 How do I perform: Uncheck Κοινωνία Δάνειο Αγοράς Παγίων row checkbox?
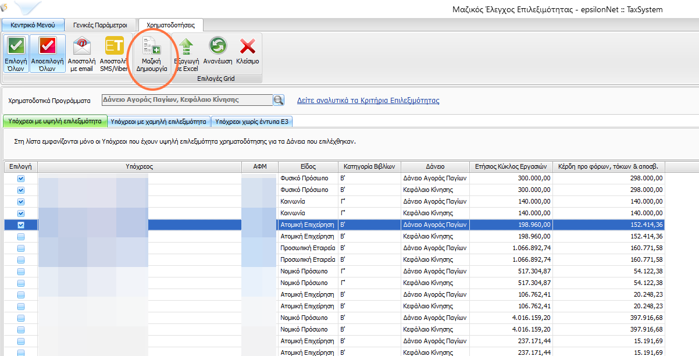pyautogui.click(x=21, y=202)
